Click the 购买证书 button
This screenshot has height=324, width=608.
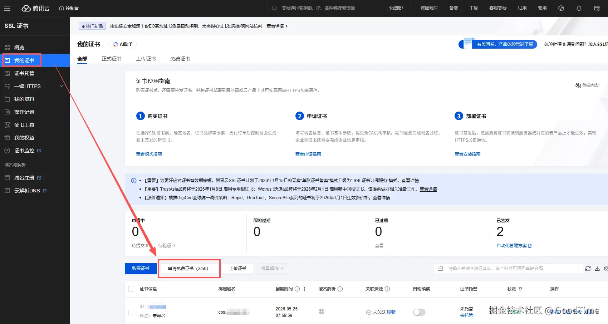coord(141,269)
